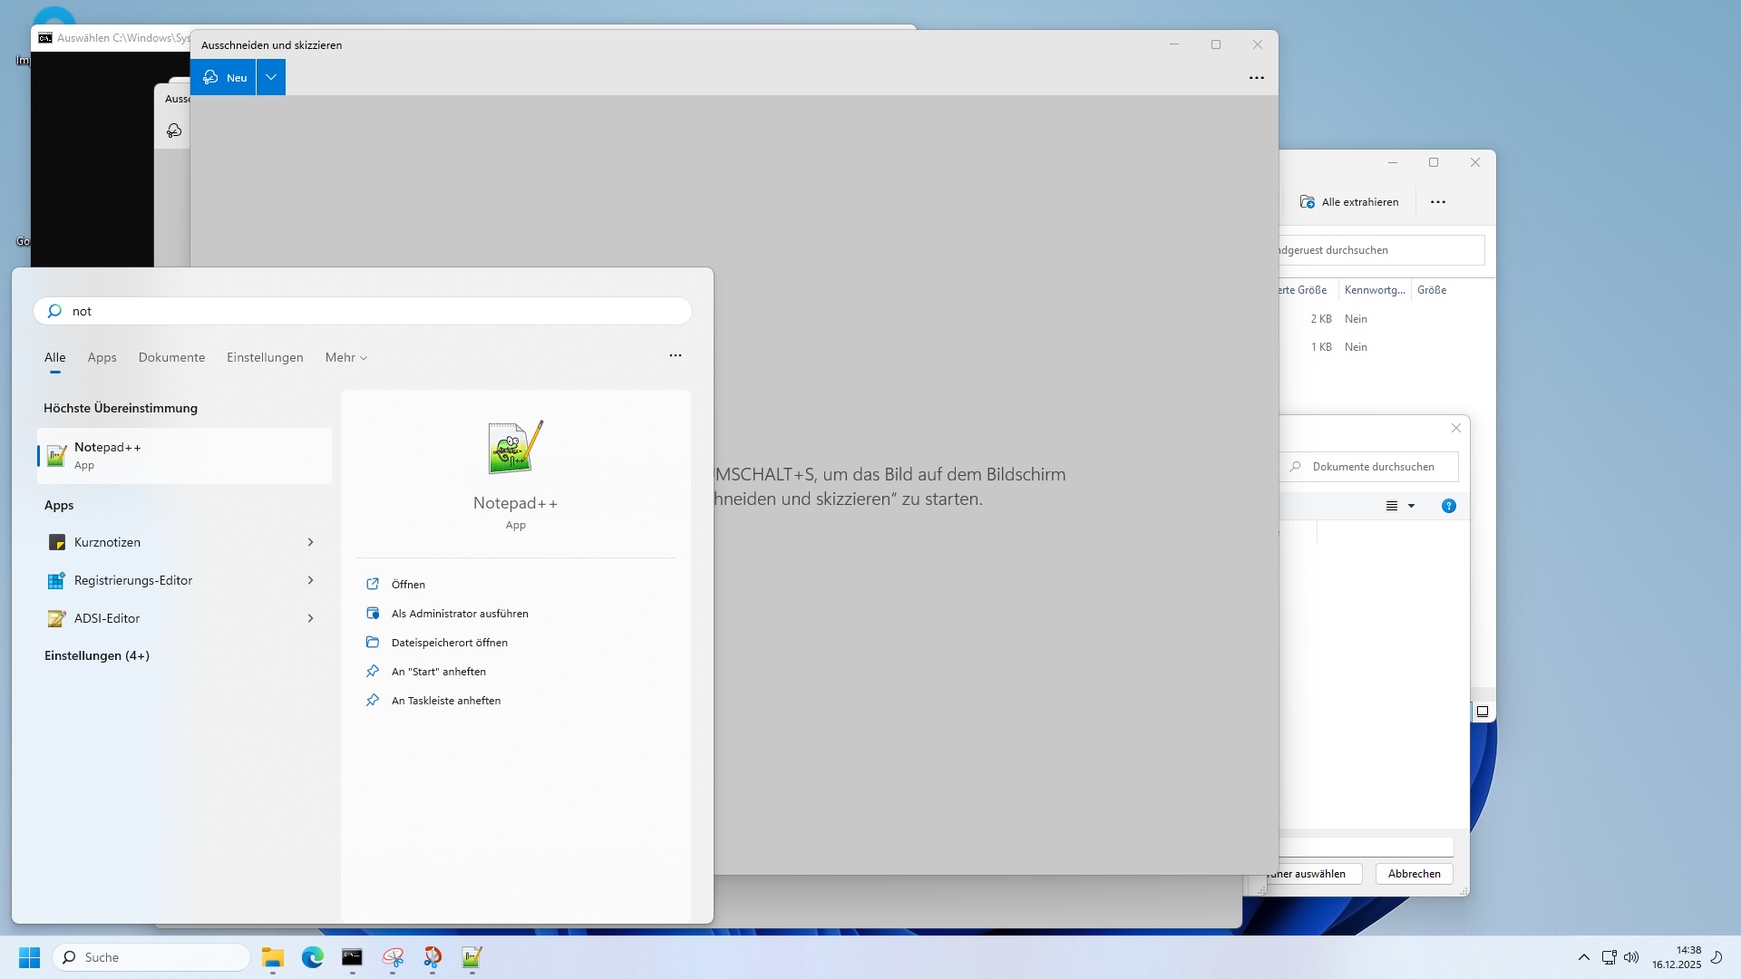Open Microsoft Edge from the taskbar
The width and height of the screenshot is (1741, 979).
(x=313, y=957)
